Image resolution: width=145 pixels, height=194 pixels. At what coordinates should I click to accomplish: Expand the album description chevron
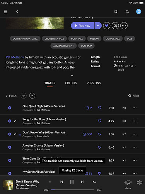pos(72,75)
